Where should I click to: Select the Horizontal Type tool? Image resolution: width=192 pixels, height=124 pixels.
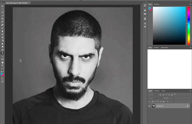3,53
